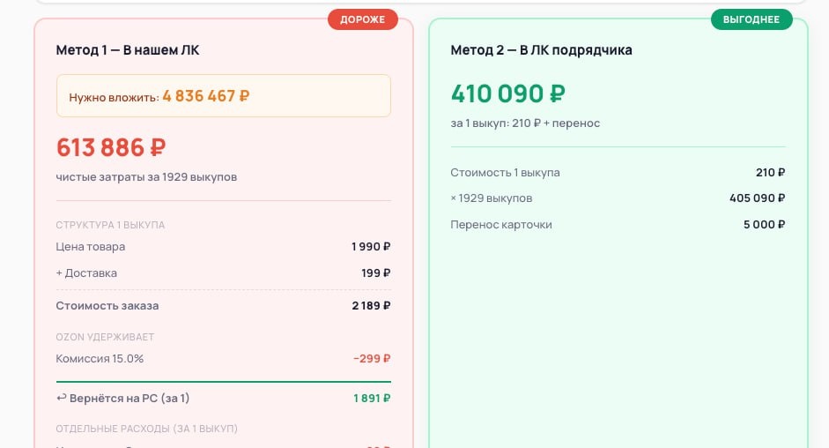The image size is (829, 448).
Task: Click the 613 886 ₽ total cost
Action: (111, 147)
